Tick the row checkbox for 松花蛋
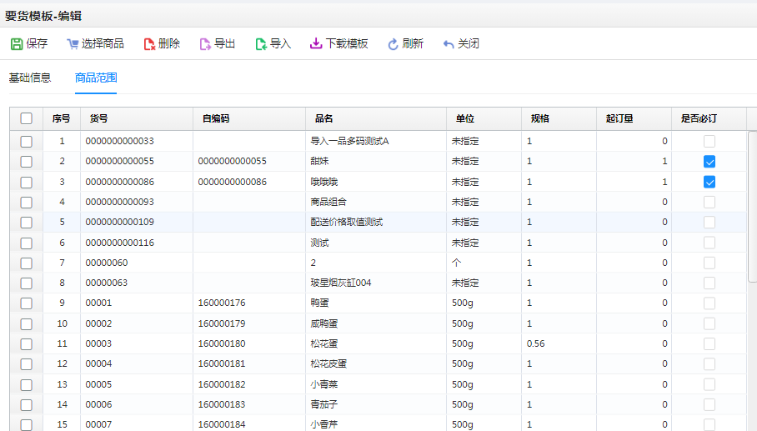Viewport: 757px width, 431px height. [x=27, y=344]
